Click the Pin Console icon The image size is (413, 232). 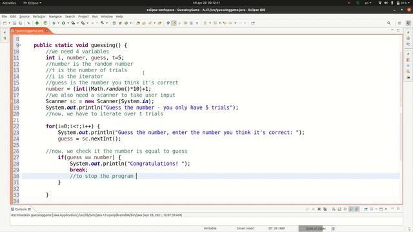[x=366, y=209]
